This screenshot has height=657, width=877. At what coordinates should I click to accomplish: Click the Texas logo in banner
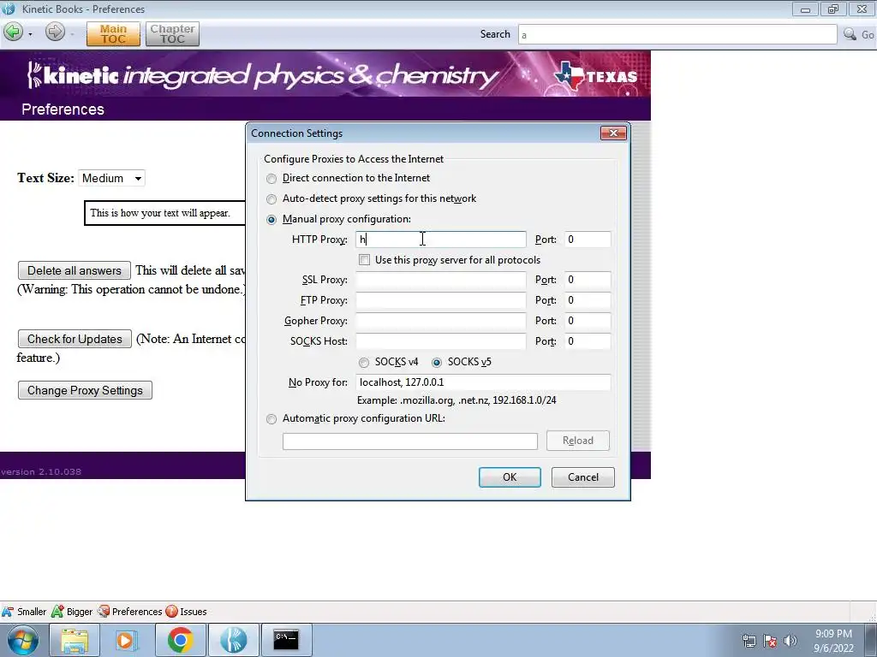596,76
